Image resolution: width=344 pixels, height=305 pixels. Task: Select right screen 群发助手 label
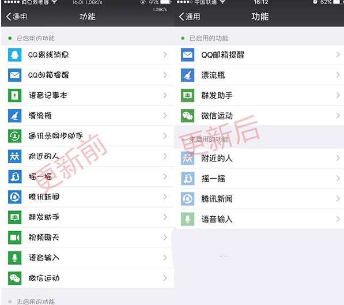pos(217,96)
